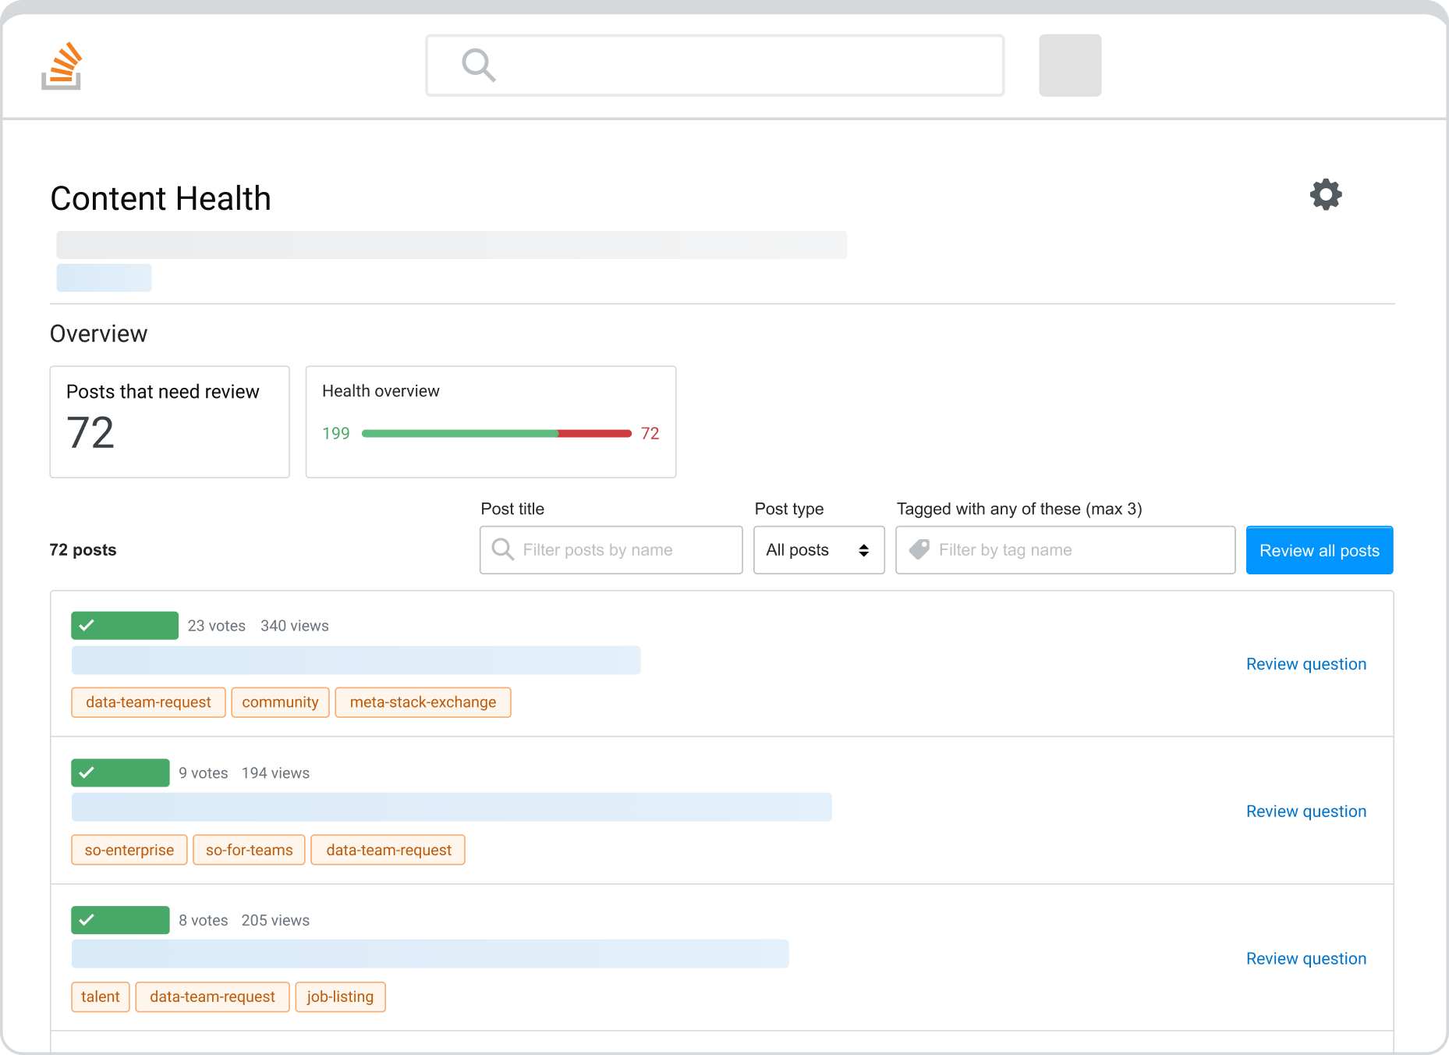Click data-team-request tag on 23 votes post
This screenshot has width=1449, height=1055.
(148, 702)
